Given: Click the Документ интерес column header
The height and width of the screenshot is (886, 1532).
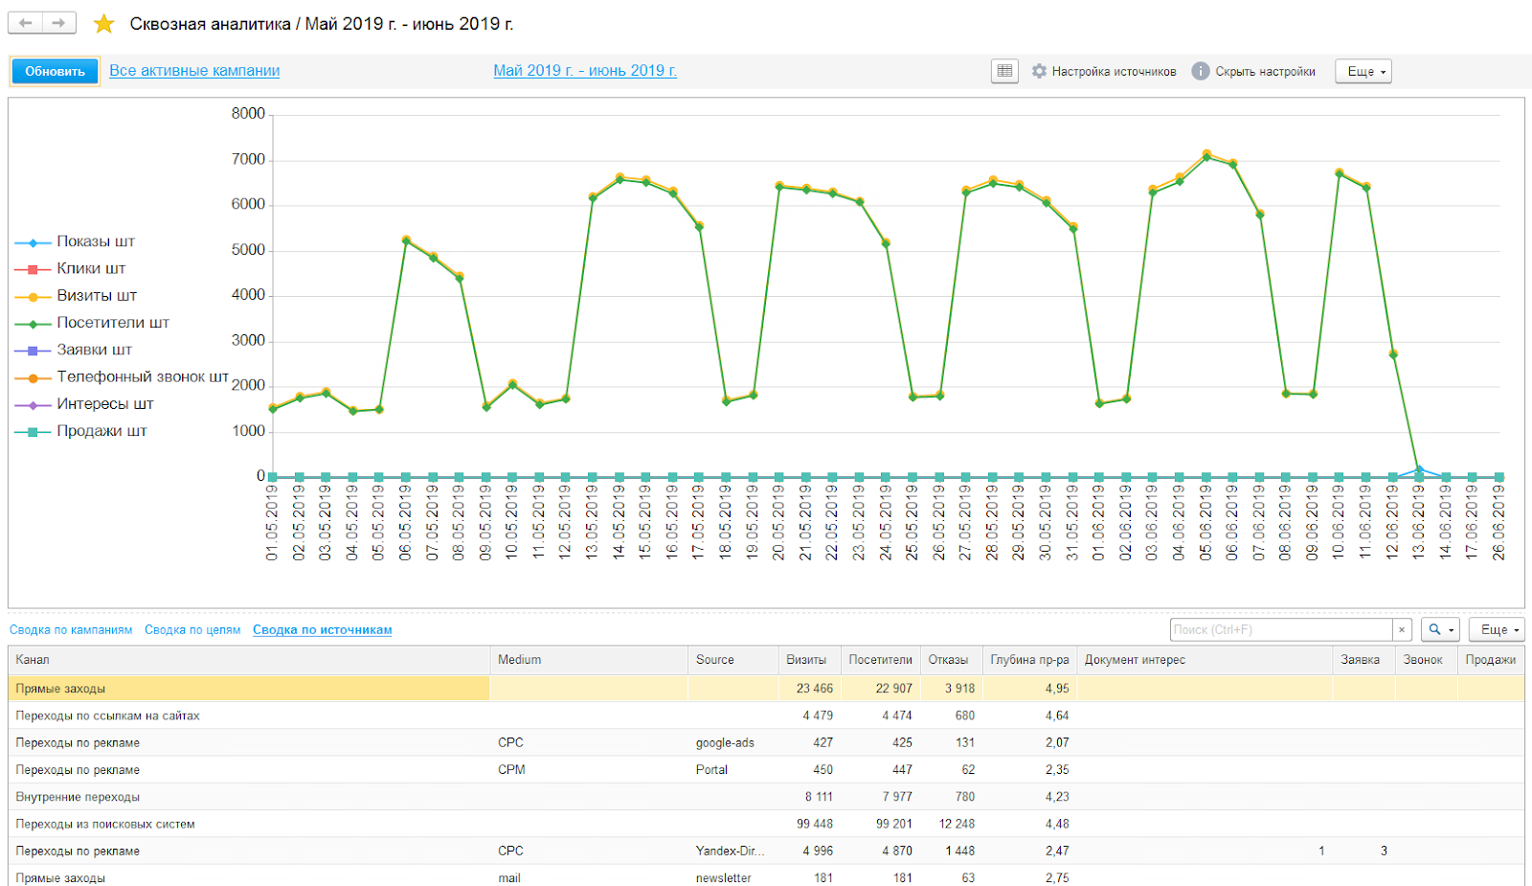Looking at the screenshot, I should click(x=1205, y=660).
